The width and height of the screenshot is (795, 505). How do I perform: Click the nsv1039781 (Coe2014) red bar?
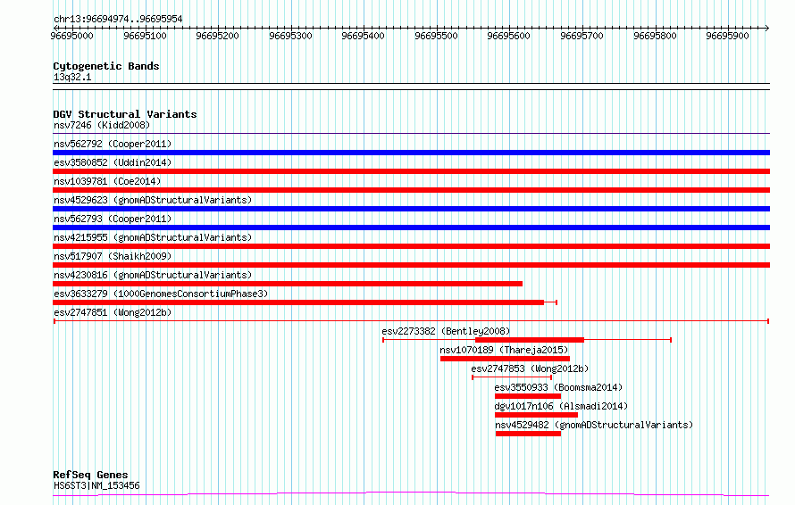(x=411, y=190)
